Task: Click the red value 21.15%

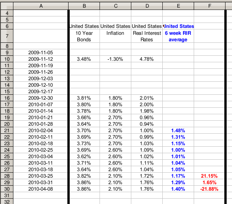Action: [x=209, y=176]
